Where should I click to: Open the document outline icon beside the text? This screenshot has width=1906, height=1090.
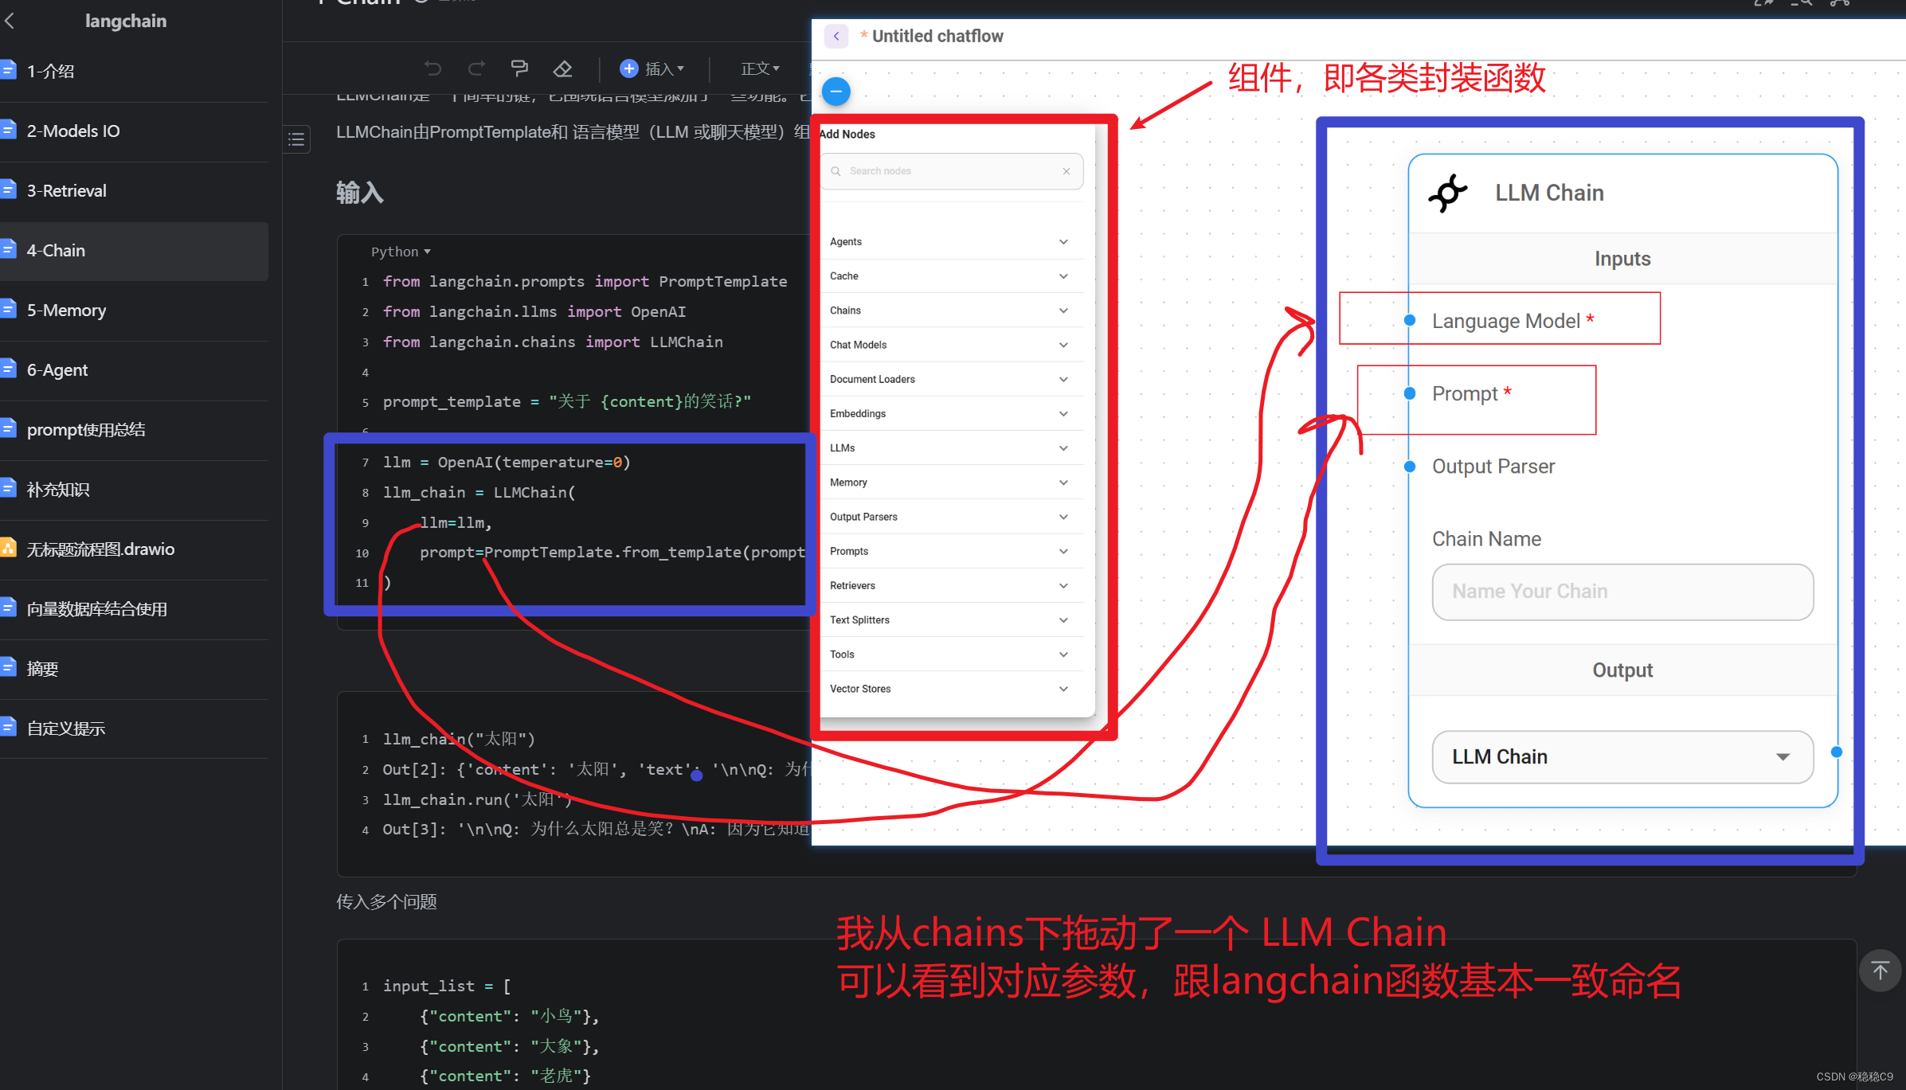point(295,139)
